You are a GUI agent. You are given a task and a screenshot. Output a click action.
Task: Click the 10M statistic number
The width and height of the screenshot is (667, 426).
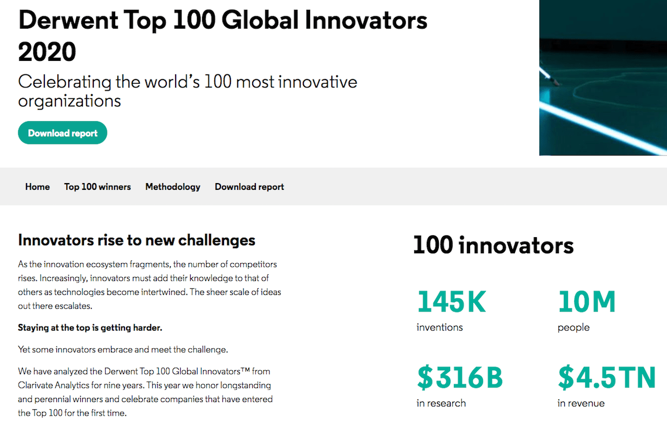[586, 302]
